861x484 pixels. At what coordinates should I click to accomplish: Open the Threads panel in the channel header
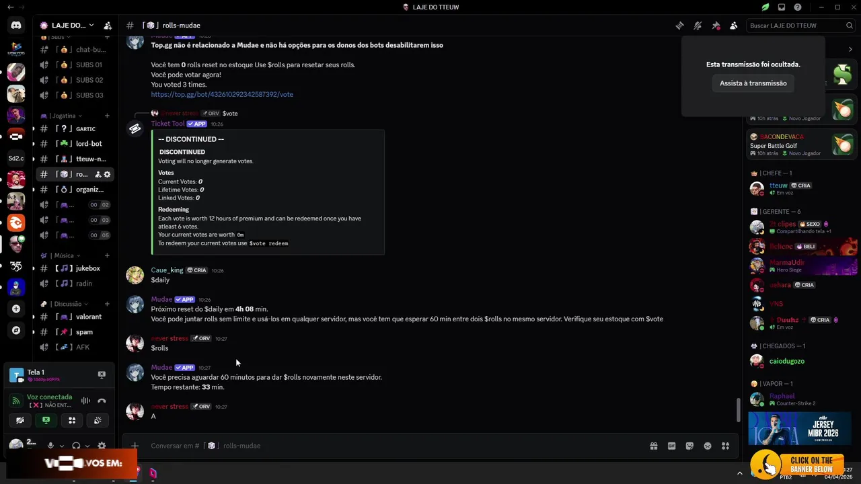679,26
